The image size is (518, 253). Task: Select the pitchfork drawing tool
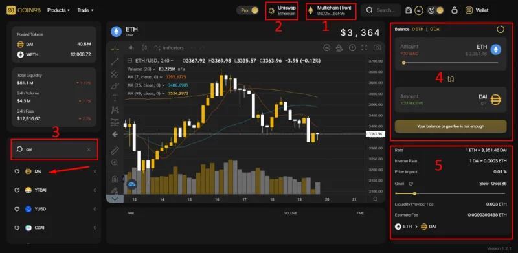(115, 74)
